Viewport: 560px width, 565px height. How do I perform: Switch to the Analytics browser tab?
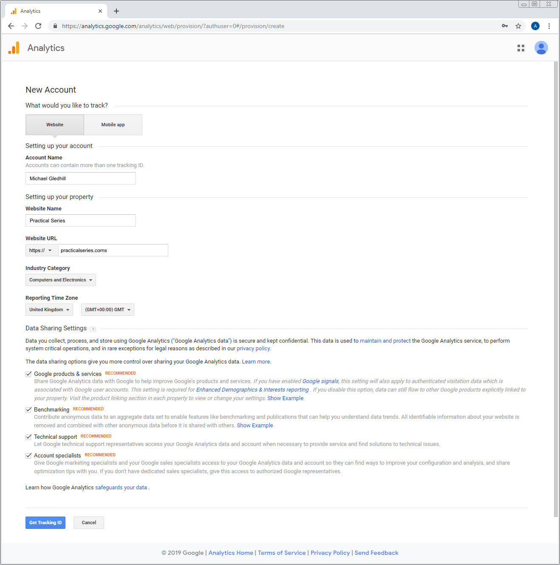tap(55, 11)
